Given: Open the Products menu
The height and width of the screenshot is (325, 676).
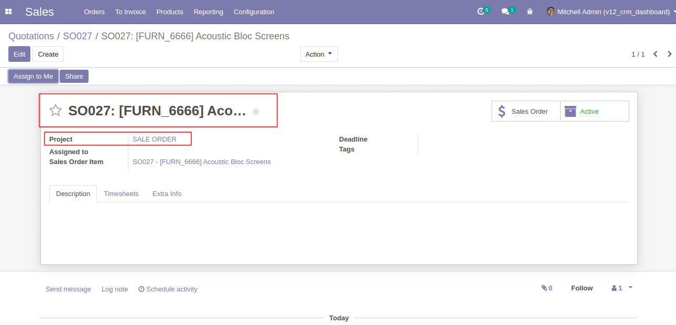Looking at the screenshot, I should tap(170, 12).
